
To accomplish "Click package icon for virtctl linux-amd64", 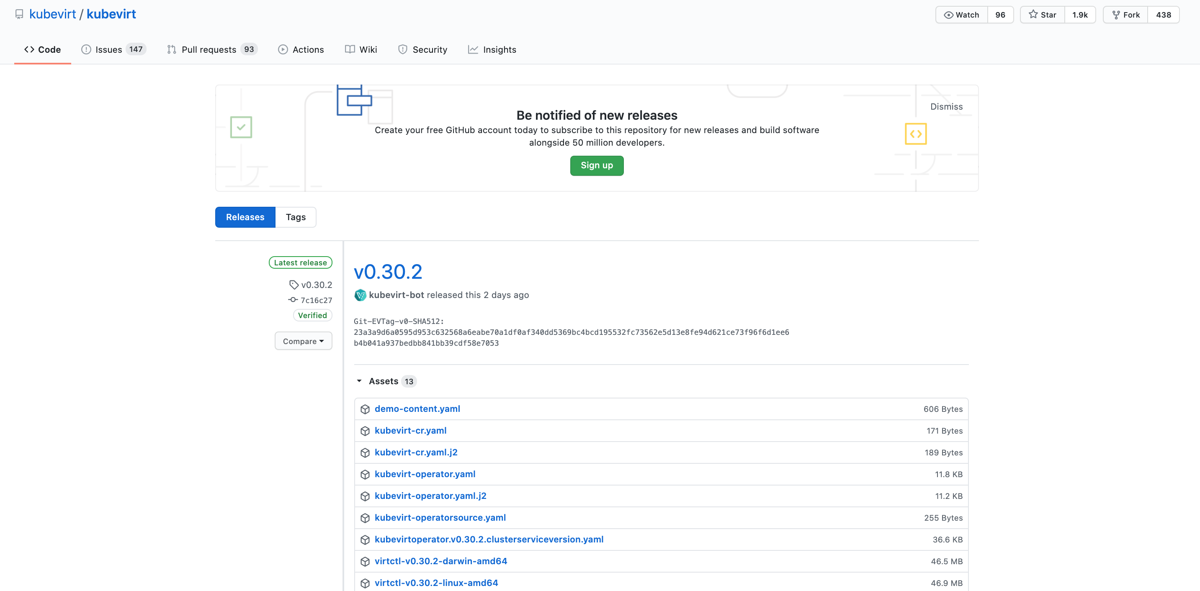I will pyautogui.click(x=365, y=583).
